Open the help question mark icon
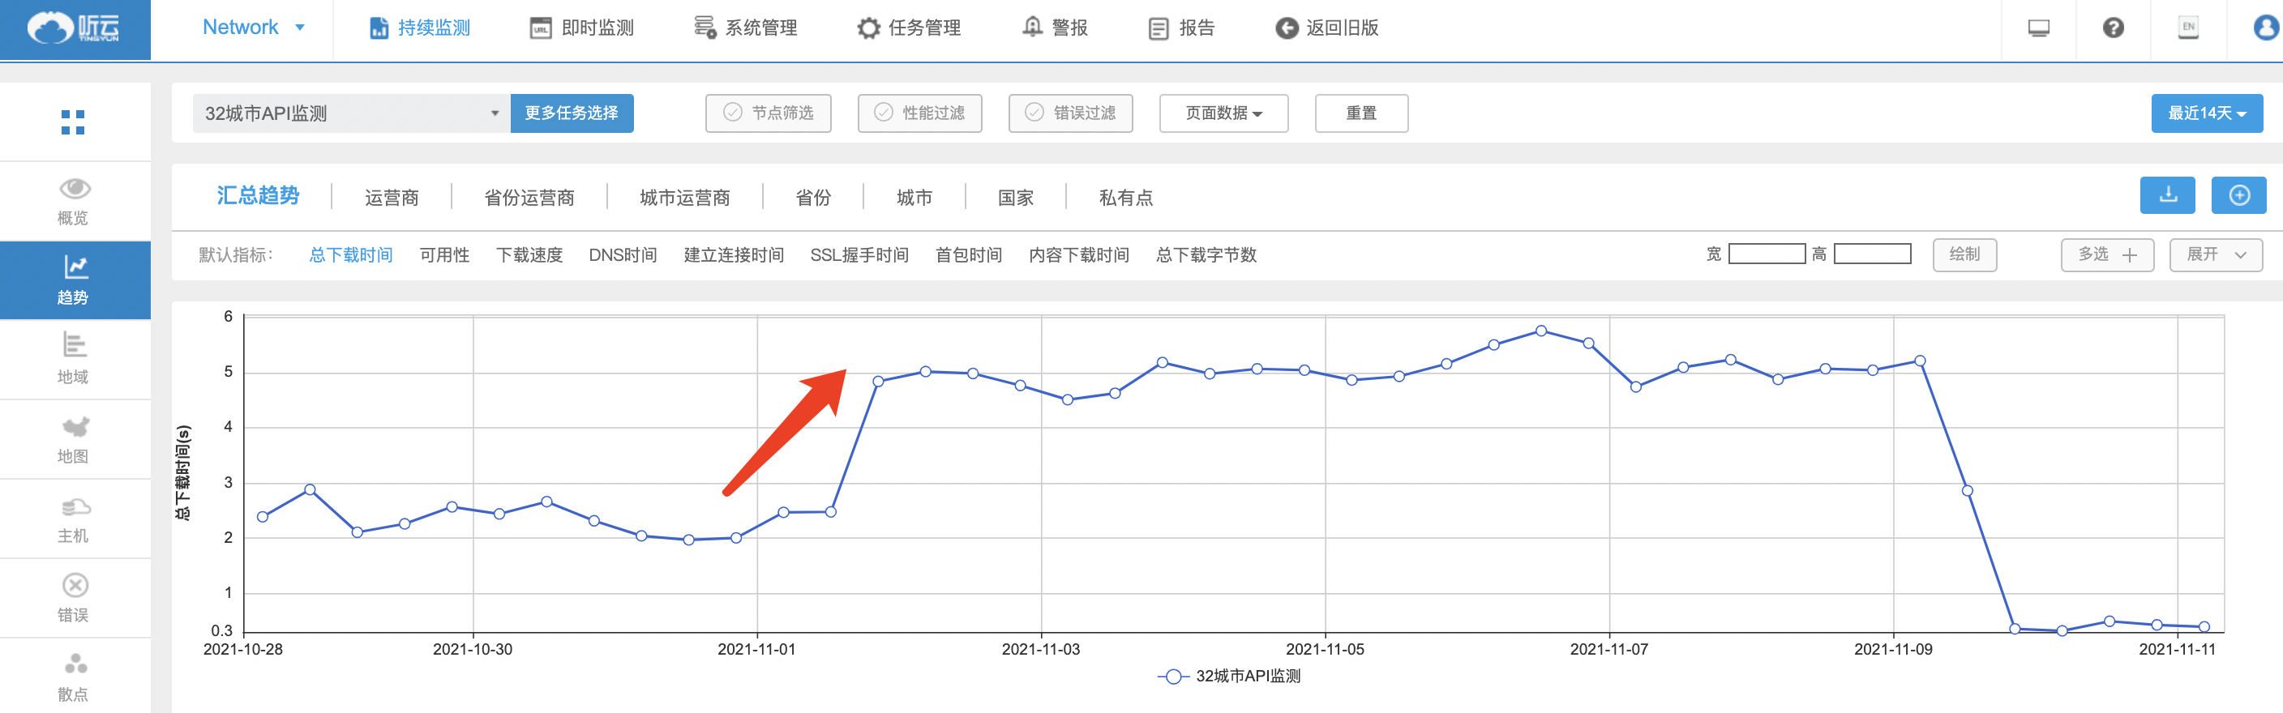Viewport: 2283px width, 713px height. [2113, 28]
